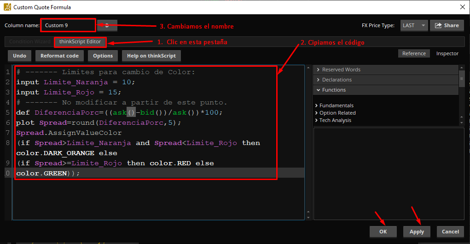Click the code editor scrollbar up arrow
Image resolution: width=470 pixels, height=244 pixels.
point(308,68)
